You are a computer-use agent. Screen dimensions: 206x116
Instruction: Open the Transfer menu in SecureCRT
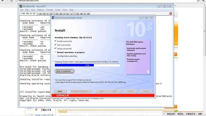click(50, 10)
